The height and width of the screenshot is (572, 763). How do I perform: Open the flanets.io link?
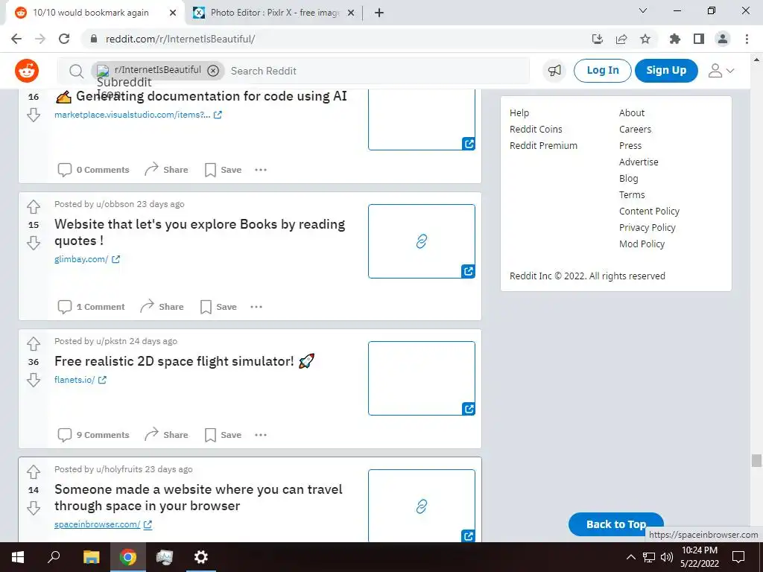pos(80,380)
